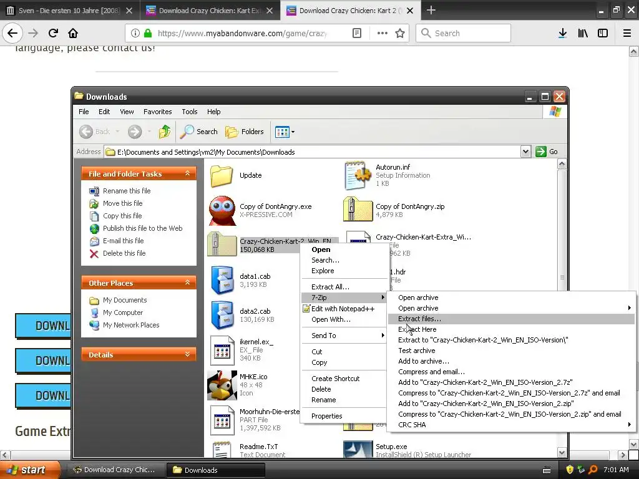The height and width of the screenshot is (479, 639).
Task: Open Firefox downloads arrow icon
Action: (x=562, y=33)
